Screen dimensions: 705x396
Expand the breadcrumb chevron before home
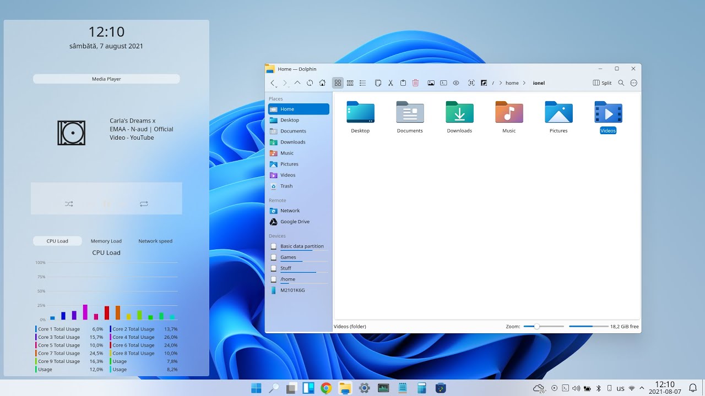(500, 83)
